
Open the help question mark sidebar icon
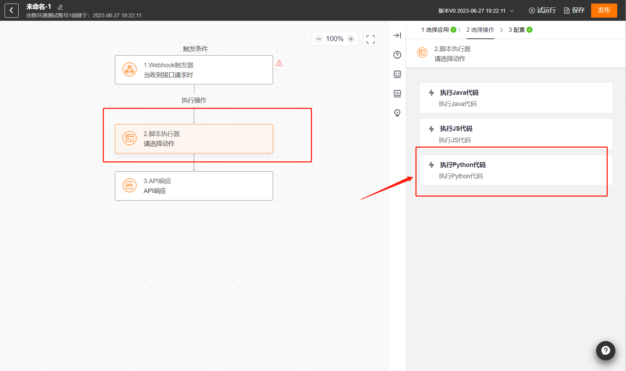(397, 55)
